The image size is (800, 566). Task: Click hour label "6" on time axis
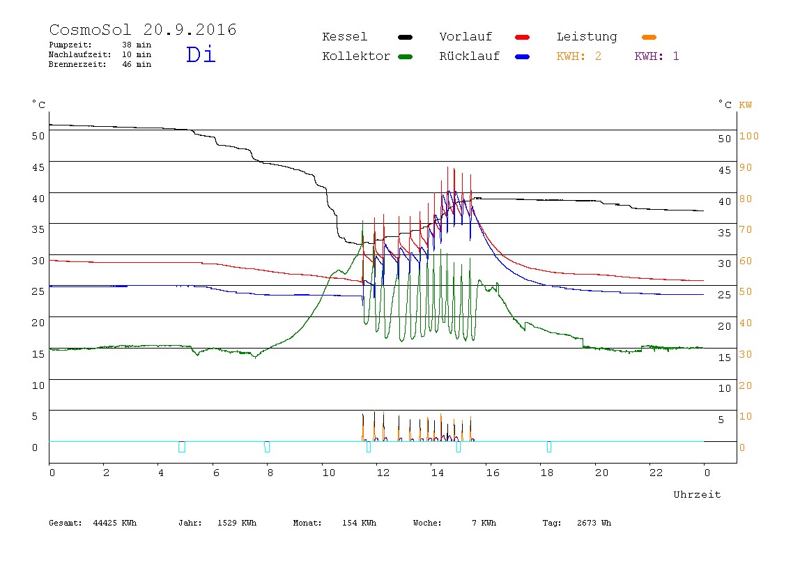(216, 473)
